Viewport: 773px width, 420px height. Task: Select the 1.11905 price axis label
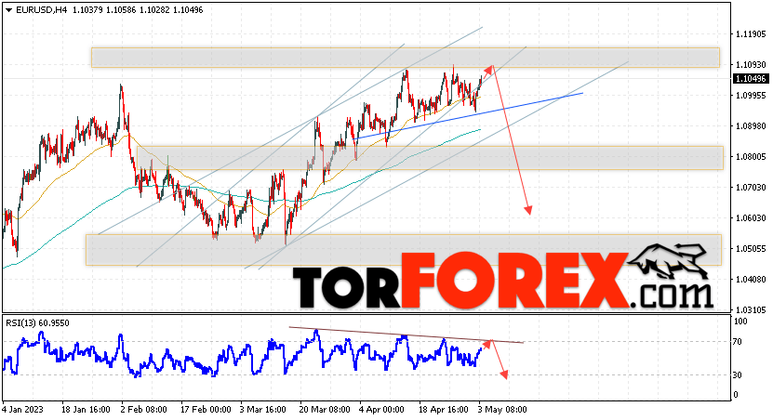751,34
